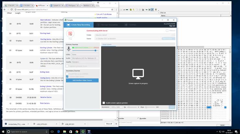This screenshot has width=240, height=134.
Task: Click the Chrome profile icon
Action: (x=98, y=3)
